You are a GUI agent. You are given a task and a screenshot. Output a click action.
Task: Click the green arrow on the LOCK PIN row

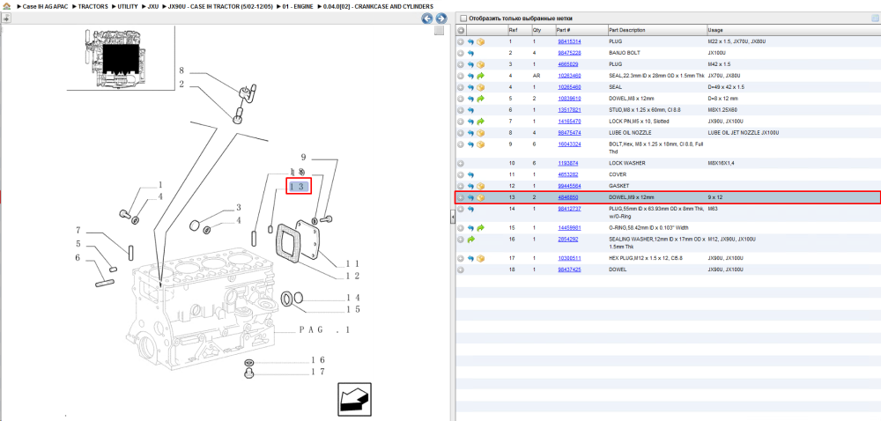(481, 122)
